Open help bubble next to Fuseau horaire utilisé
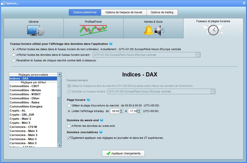247x163 pixels. point(111,44)
